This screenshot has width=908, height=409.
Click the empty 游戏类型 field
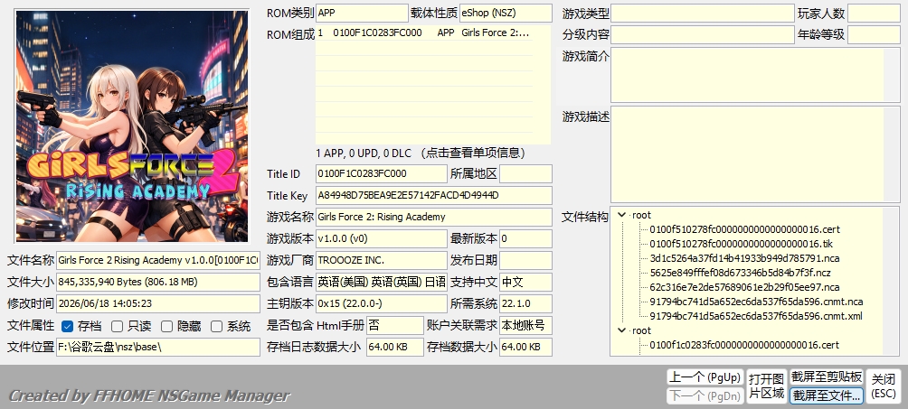703,13
